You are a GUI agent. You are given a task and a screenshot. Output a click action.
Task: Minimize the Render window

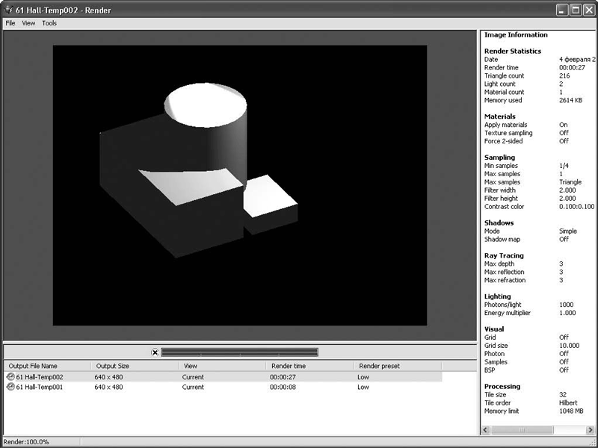point(562,10)
